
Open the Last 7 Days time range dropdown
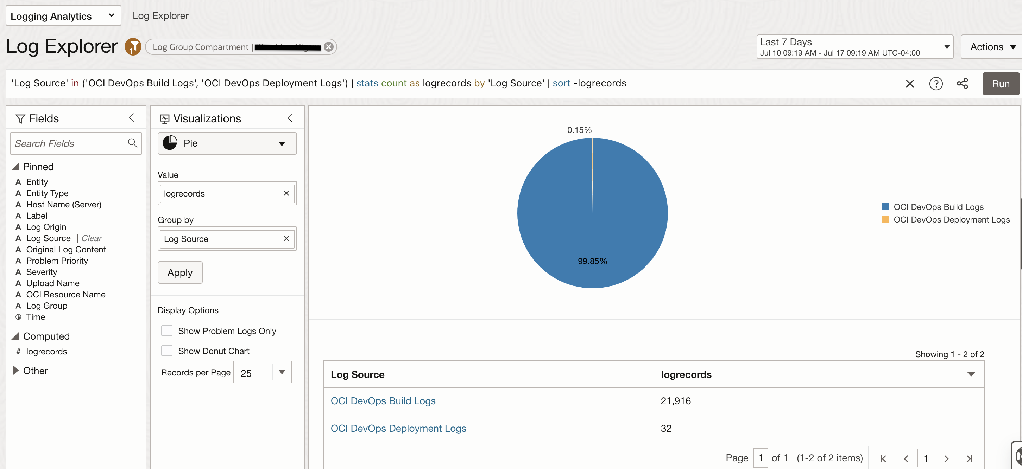[x=854, y=47]
